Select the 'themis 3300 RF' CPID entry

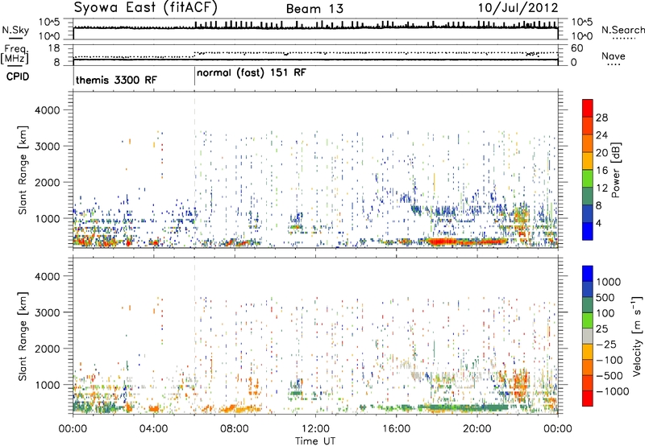coord(116,80)
